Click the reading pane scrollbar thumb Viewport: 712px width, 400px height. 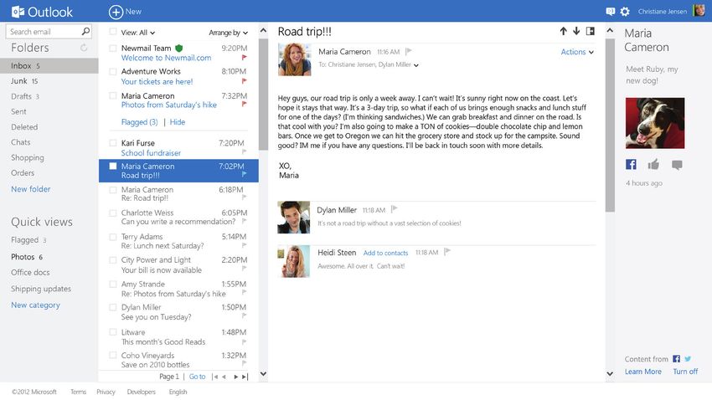pyautogui.click(x=610, y=126)
